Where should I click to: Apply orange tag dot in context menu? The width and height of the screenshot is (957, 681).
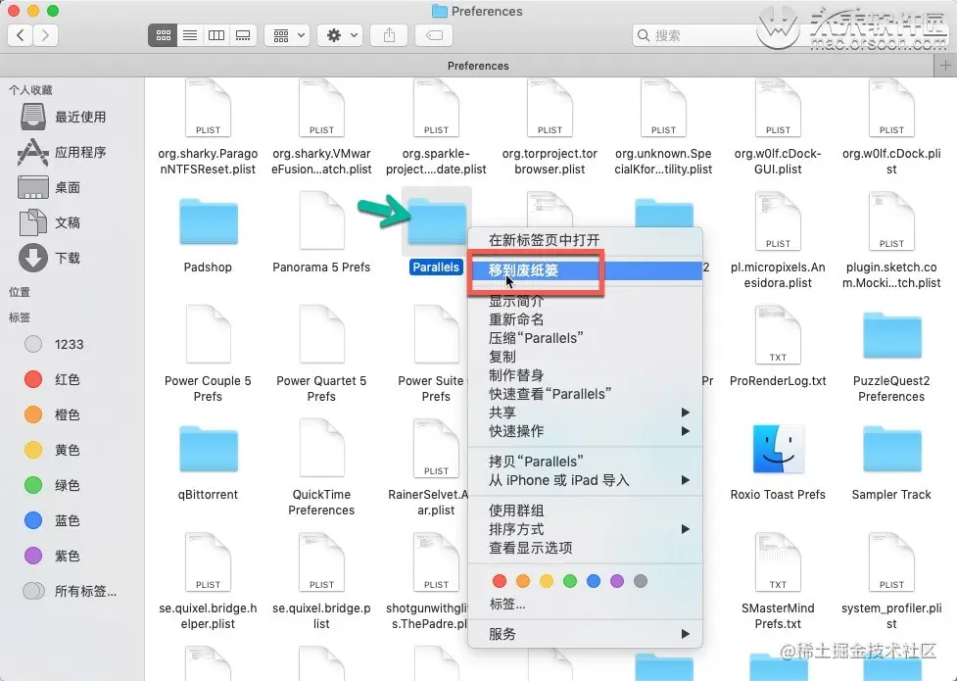523,581
